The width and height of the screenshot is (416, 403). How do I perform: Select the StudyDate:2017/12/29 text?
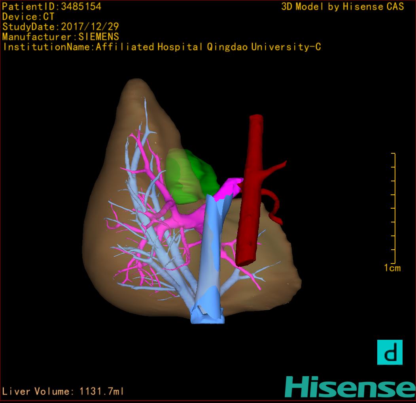pyautogui.click(x=61, y=27)
